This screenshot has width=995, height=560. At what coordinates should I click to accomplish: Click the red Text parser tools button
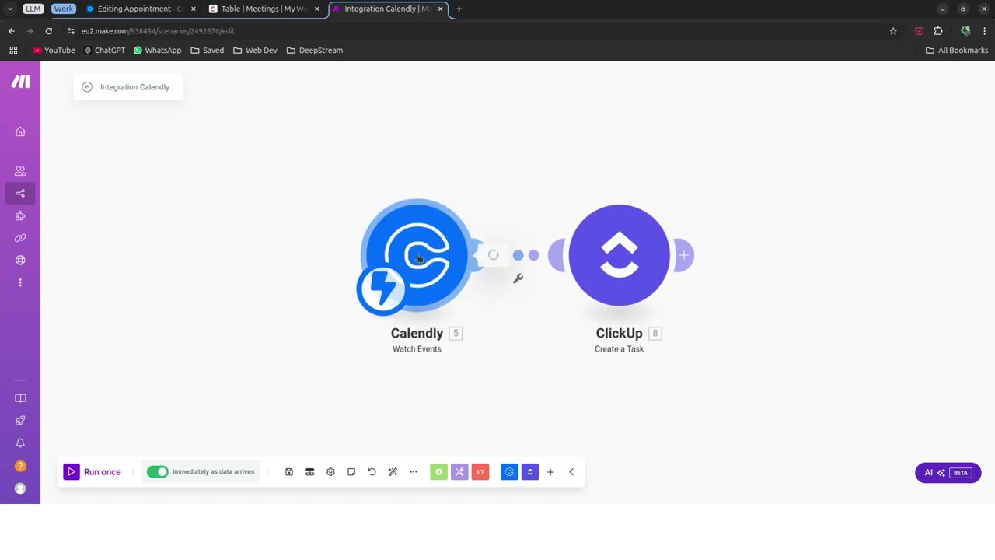[480, 472]
